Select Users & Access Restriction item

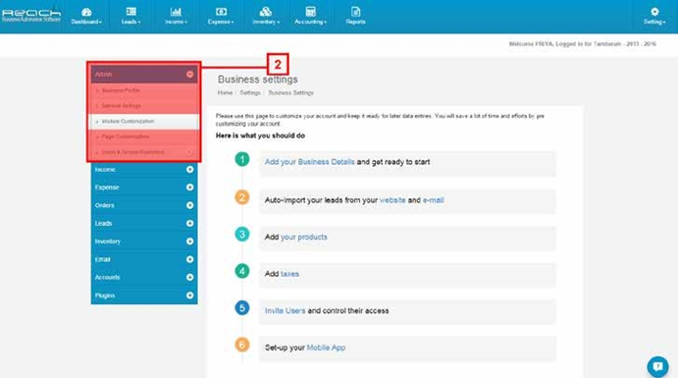point(133,152)
